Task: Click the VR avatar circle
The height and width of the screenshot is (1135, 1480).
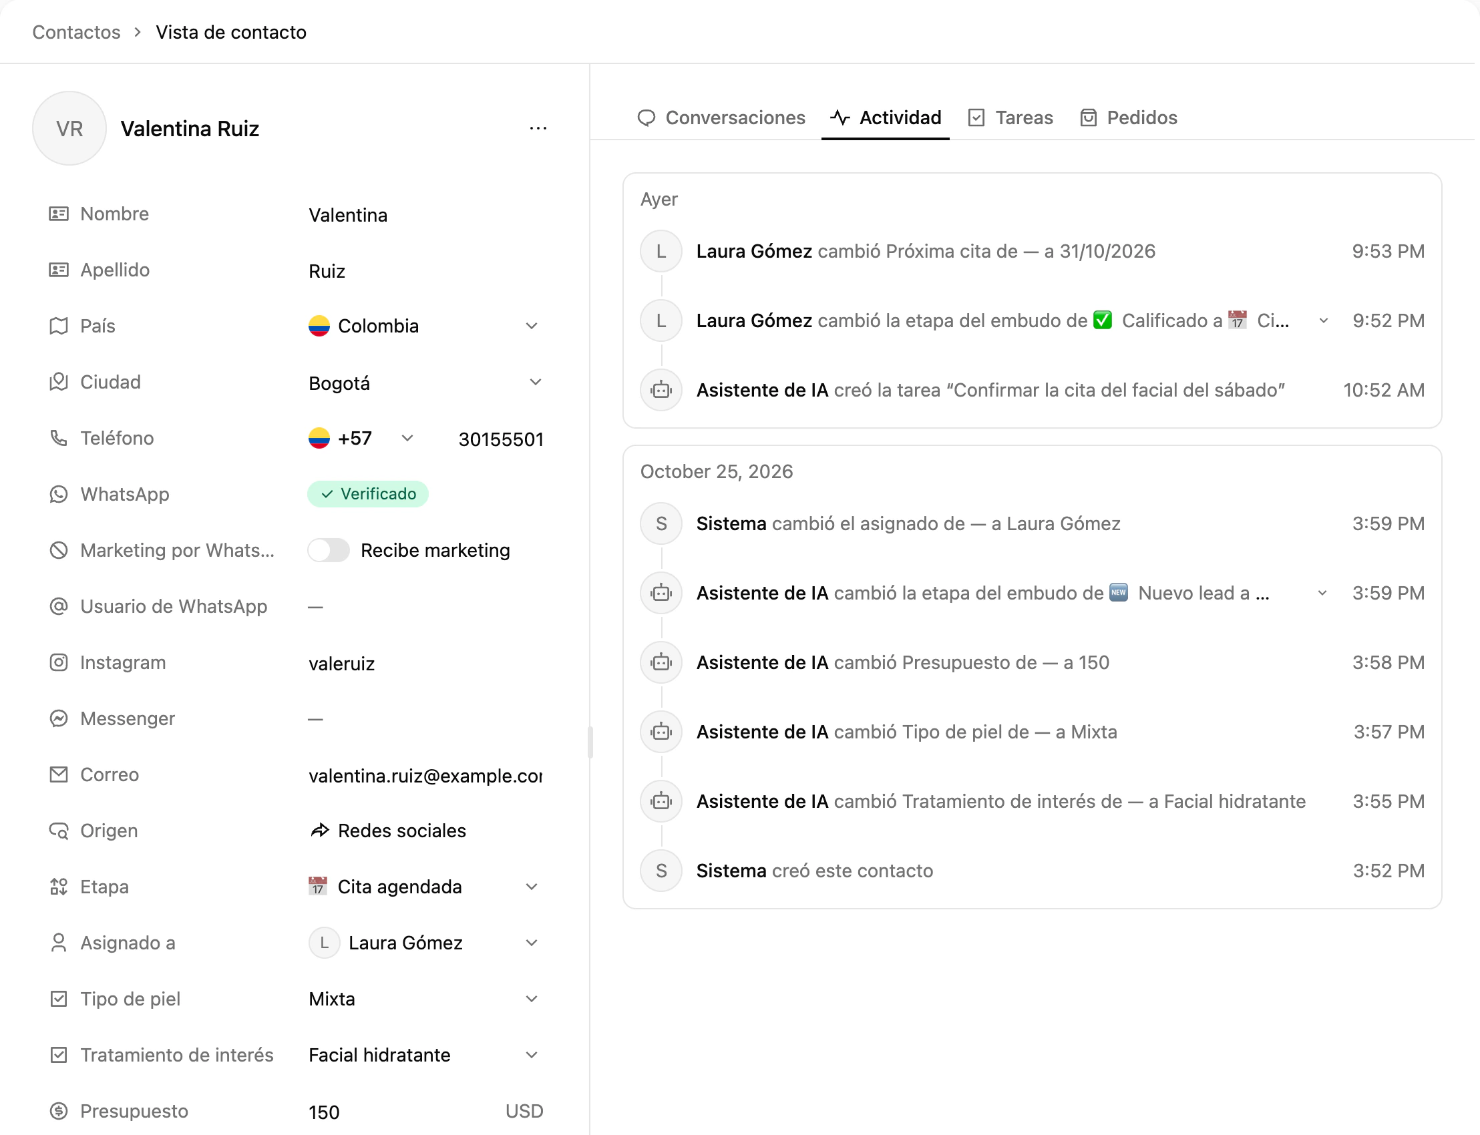Action: click(x=69, y=128)
